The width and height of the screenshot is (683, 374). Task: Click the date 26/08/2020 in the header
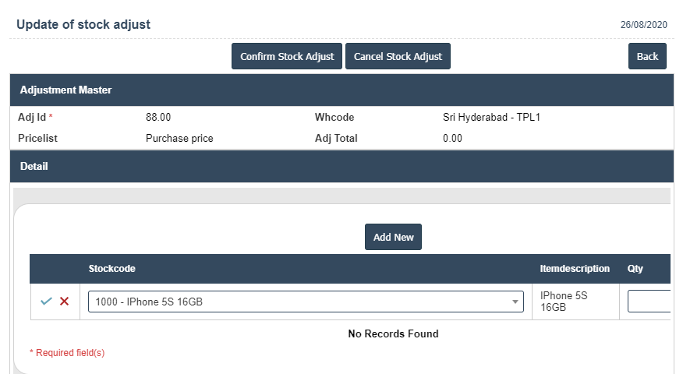click(644, 25)
